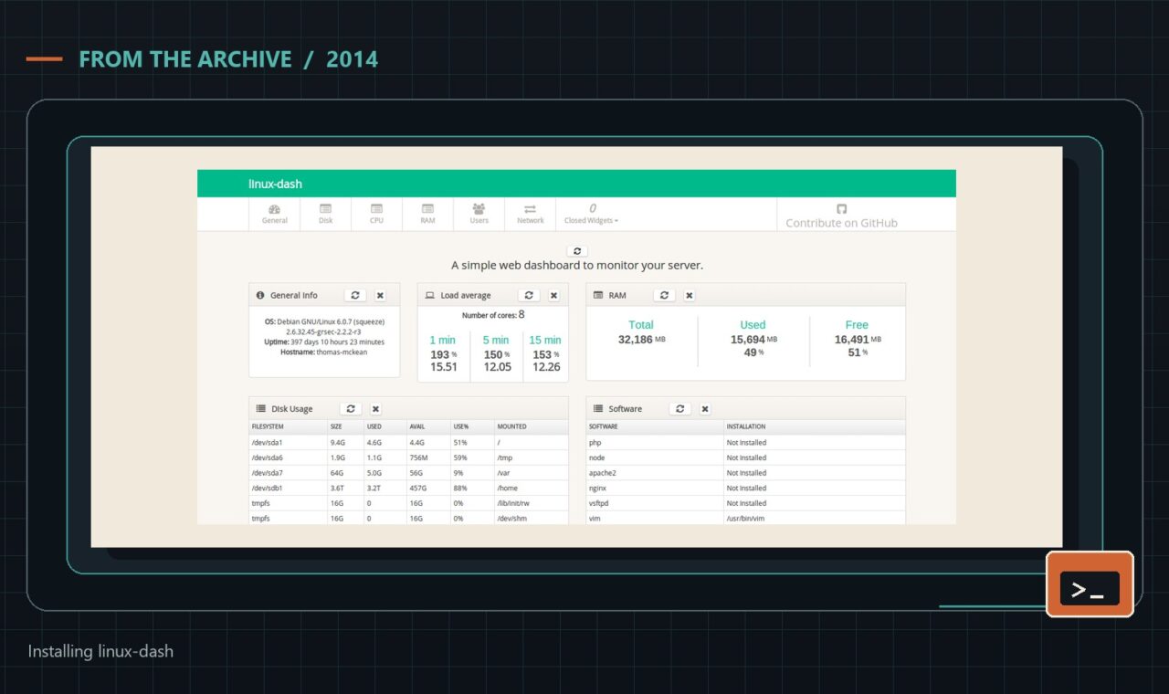Open the Disk section in the navigation bar
1169x694 pixels.
(326, 215)
